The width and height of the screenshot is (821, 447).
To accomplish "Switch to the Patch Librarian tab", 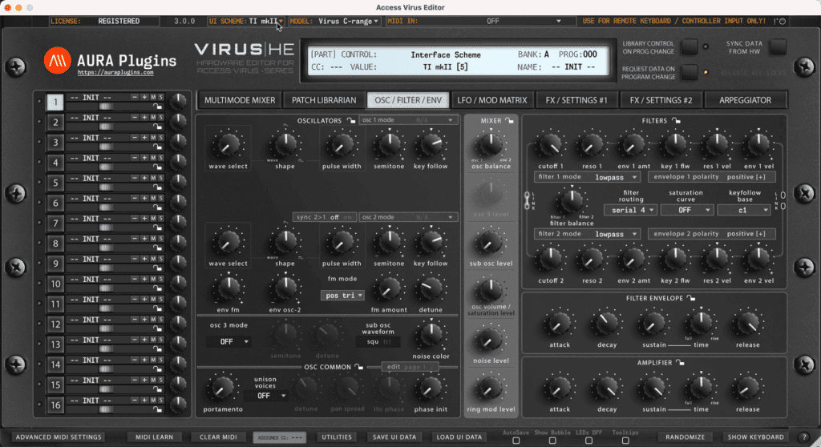I will point(324,100).
